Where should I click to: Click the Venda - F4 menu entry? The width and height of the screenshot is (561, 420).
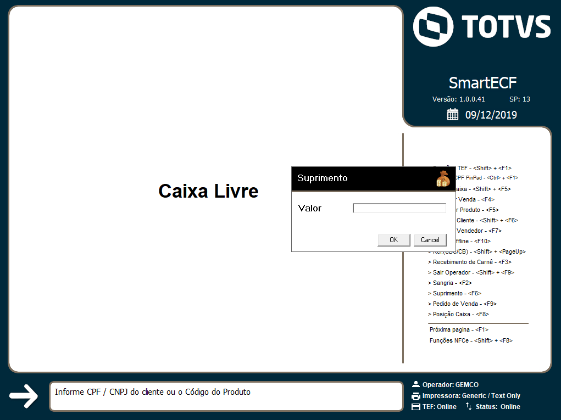click(x=476, y=199)
